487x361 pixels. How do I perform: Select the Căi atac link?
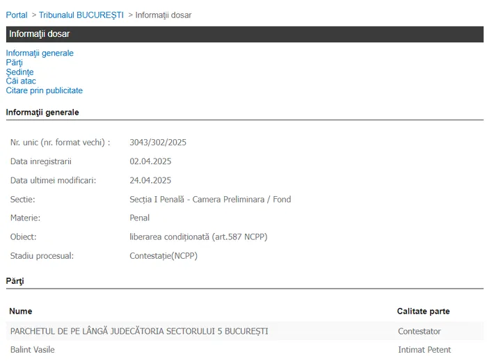coord(21,81)
